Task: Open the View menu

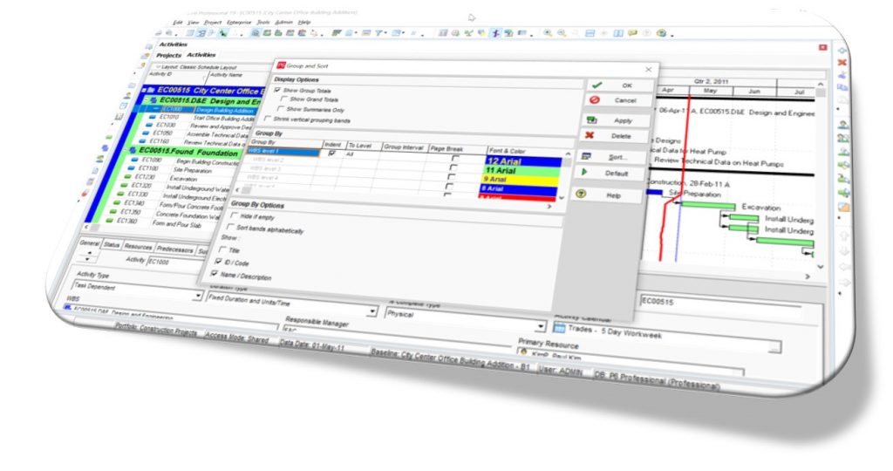Action: pyautogui.click(x=193, y=22)
